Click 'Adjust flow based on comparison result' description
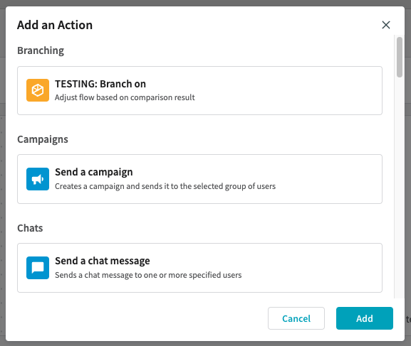 [x=125, y=97]
